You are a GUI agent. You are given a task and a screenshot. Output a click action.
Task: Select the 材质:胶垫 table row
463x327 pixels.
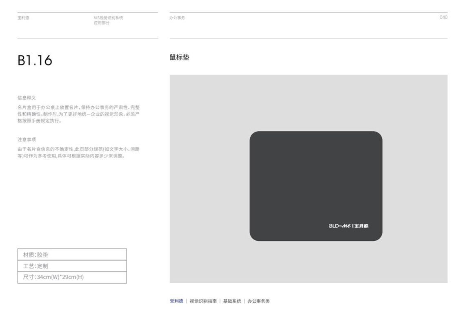72,255
